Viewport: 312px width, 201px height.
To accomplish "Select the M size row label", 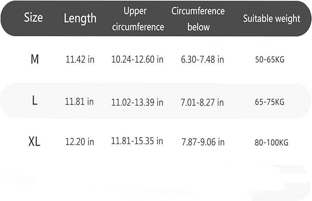I will [x=34, y=60].
